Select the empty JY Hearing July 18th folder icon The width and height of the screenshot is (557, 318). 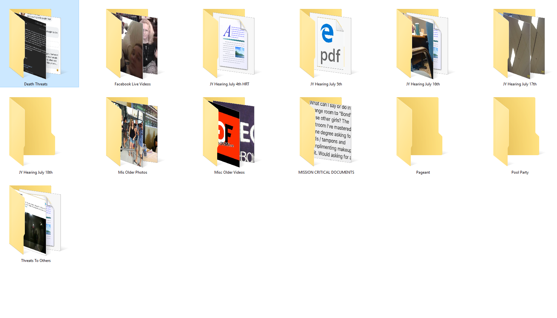(x=32, y=132)
